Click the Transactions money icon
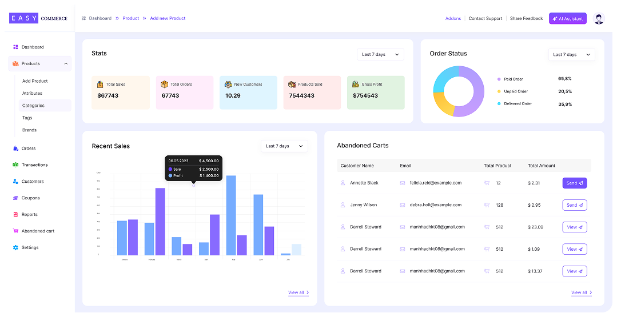617x317 pixels. [x=16, y=165]
